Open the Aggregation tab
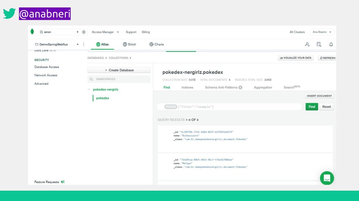The height and width of the screenshot is (201, 359). (263, 88)
